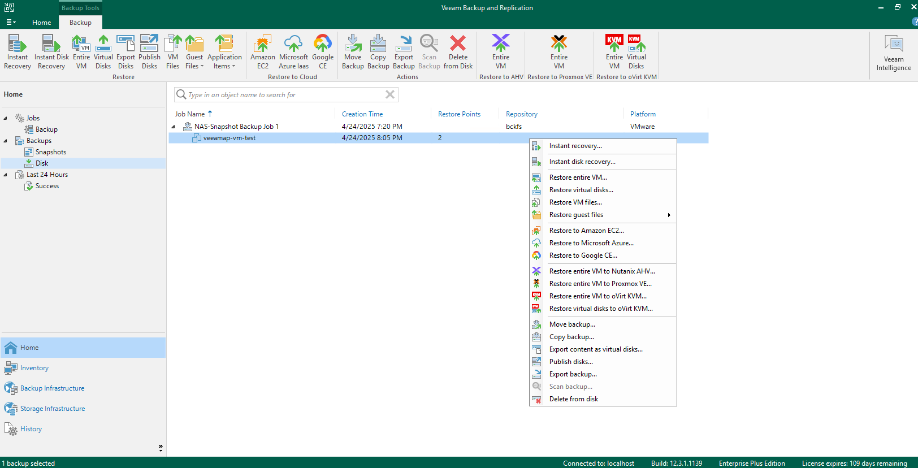Click Amazon EC2 restore icon
This screenshot has width=918, height=468.
pyautogui.click(x=263, y=52)
